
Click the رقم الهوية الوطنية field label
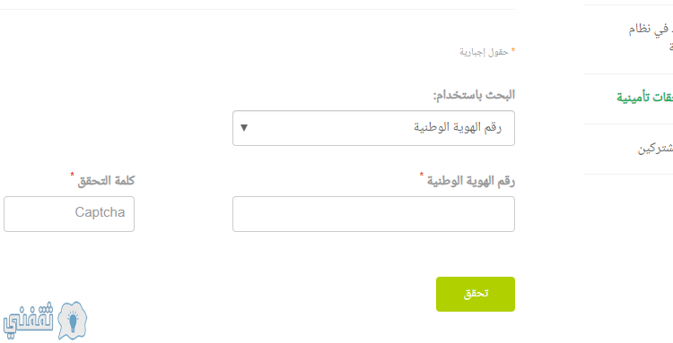tap(470, 181)
